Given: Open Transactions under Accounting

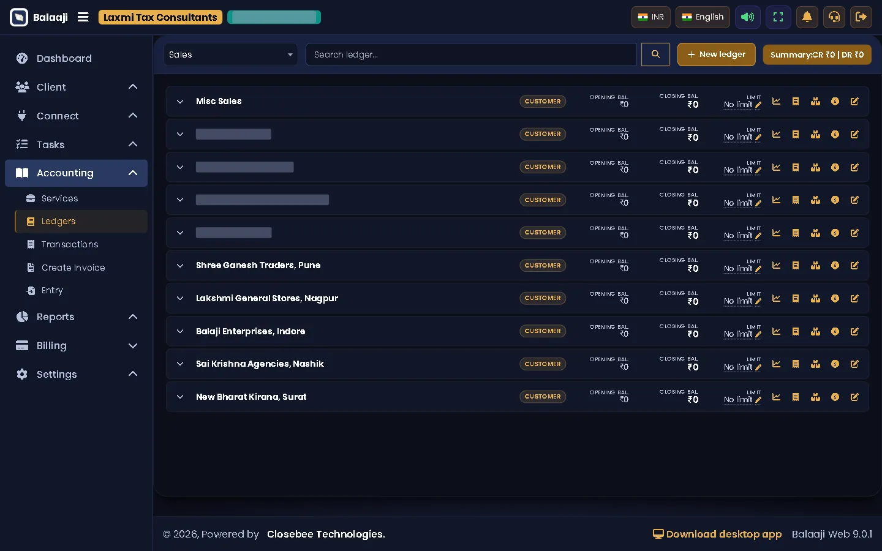Looking at the screenshot, I should [81, 244].
